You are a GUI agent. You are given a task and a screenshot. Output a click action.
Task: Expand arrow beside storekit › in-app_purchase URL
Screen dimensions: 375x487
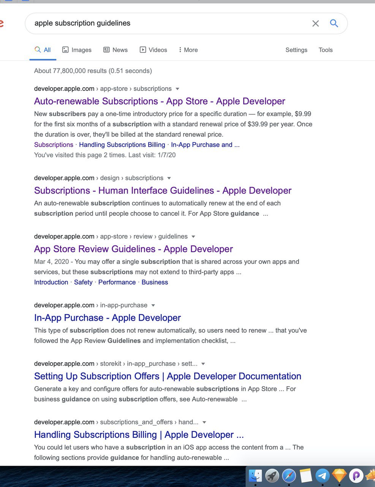203,364
